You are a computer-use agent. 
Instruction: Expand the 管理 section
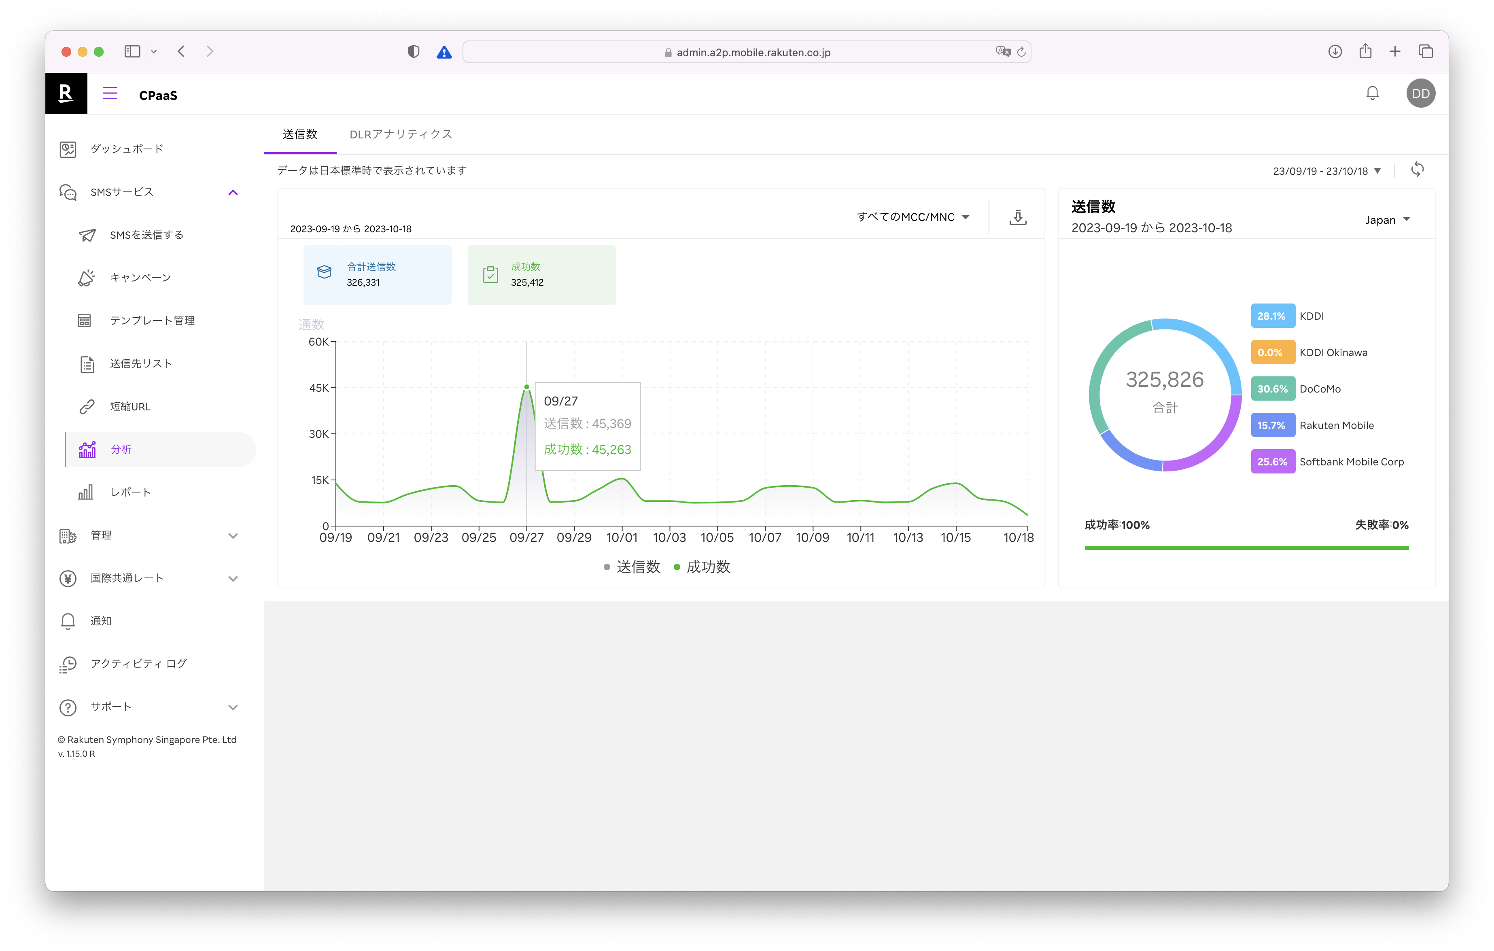coord(233,536)
